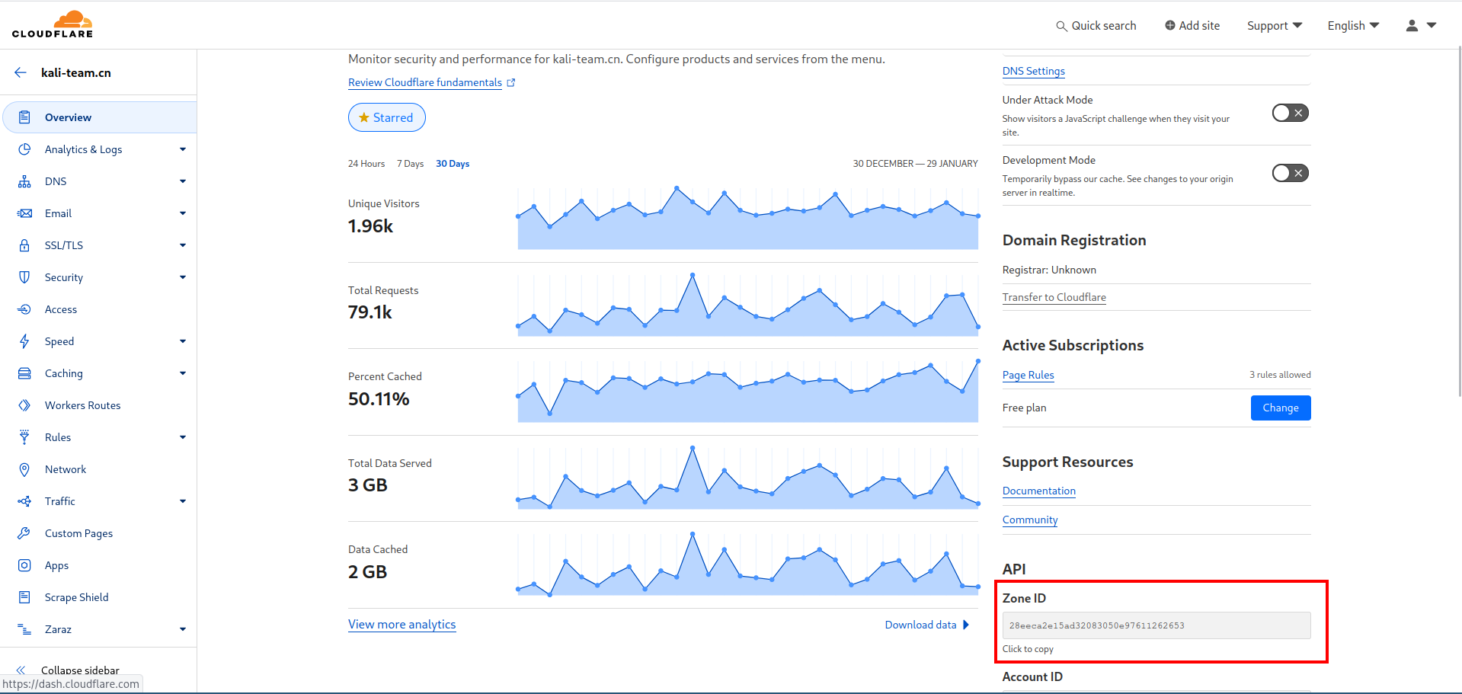Expand the DNS submenu arrow
Viewport: 1462px width, 694px height.
[x=183, y=181]
